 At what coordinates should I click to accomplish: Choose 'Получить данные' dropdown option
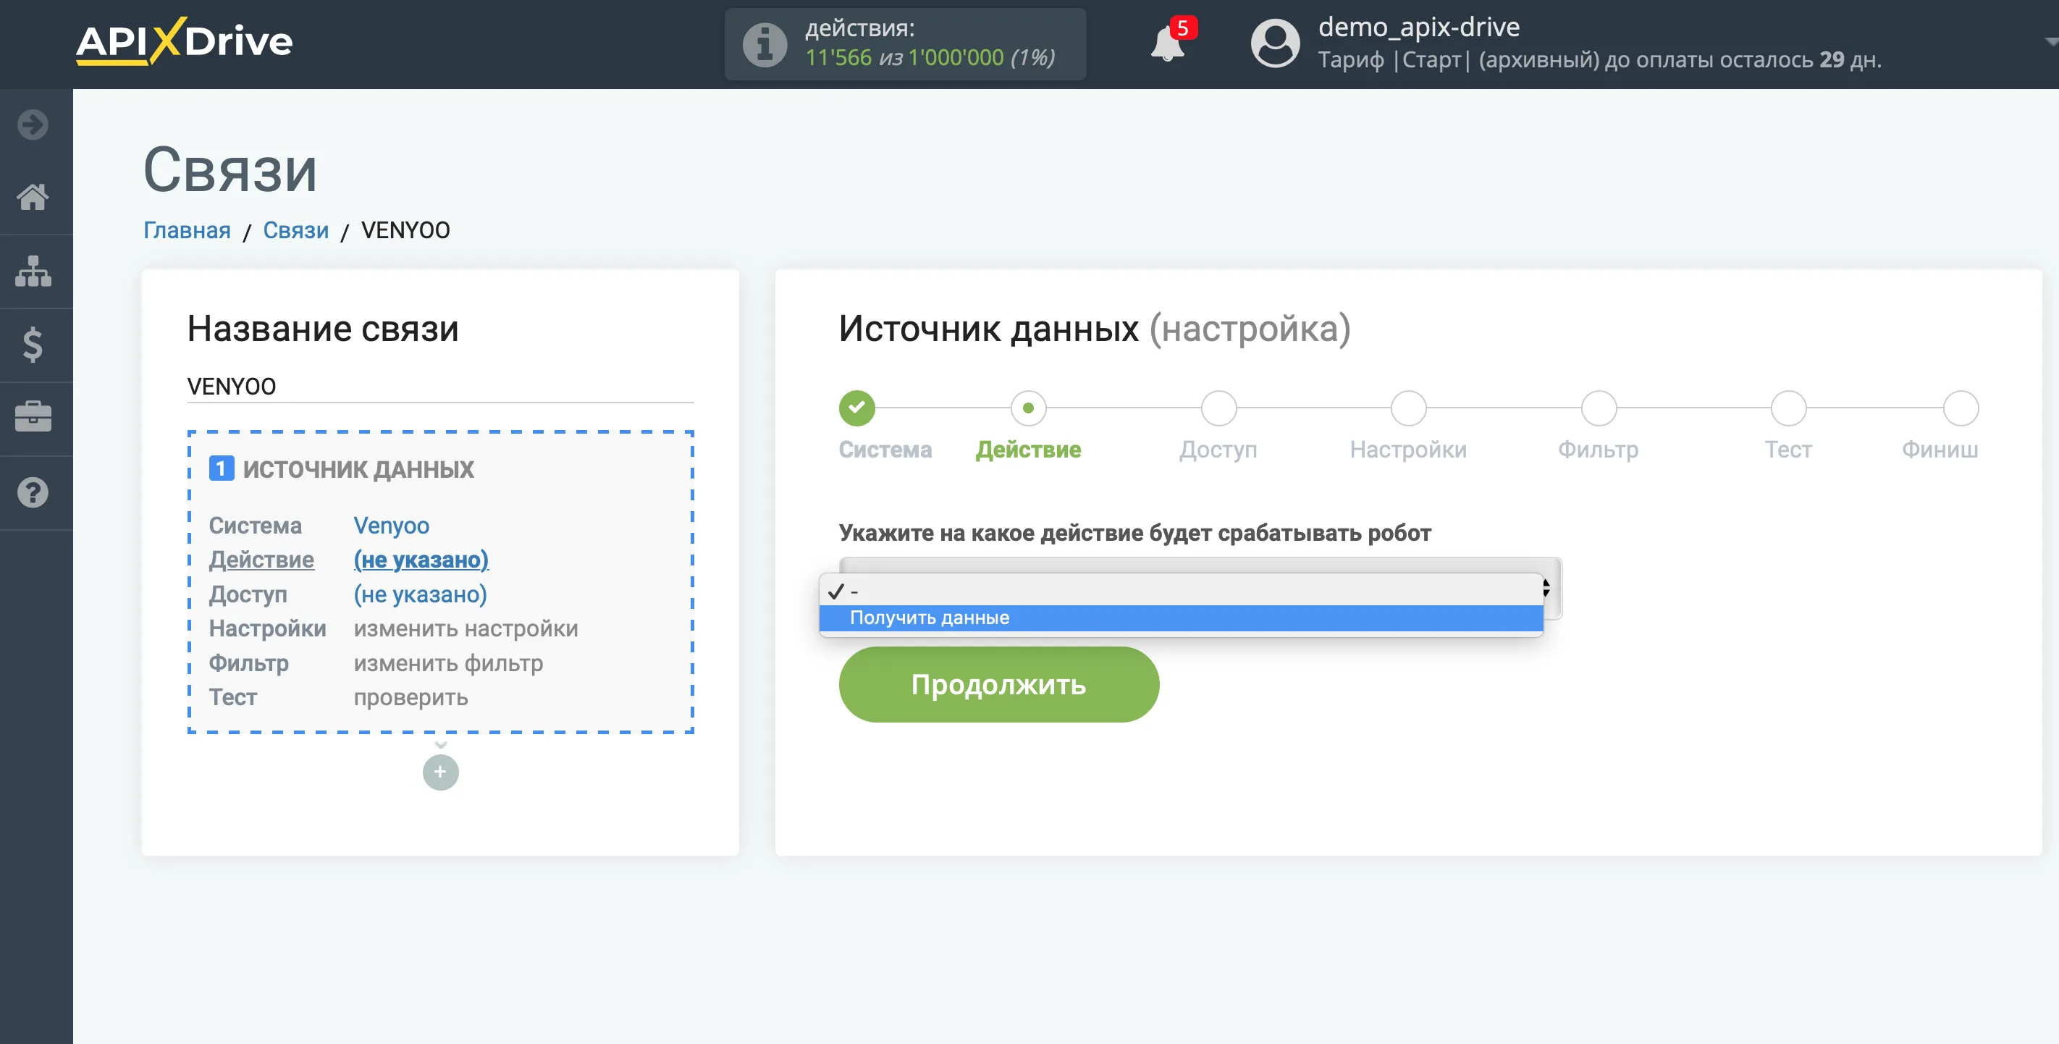(x=1181, y=618)
